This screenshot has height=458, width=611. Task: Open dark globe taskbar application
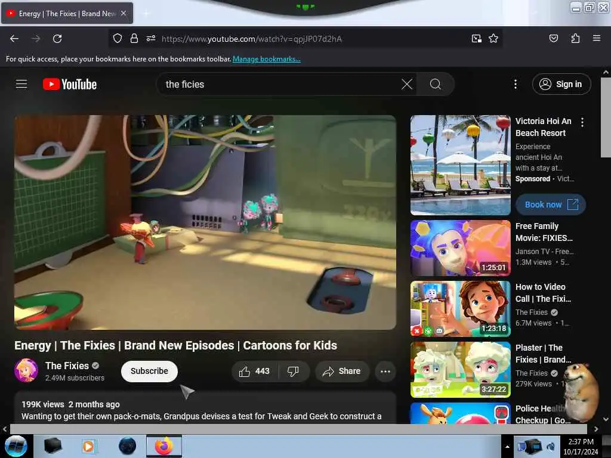(127, 446)
